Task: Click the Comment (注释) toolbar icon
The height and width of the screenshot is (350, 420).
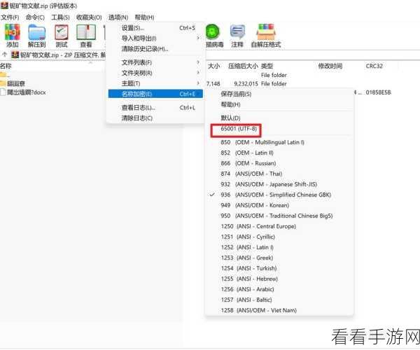Action: coord(237,36)
